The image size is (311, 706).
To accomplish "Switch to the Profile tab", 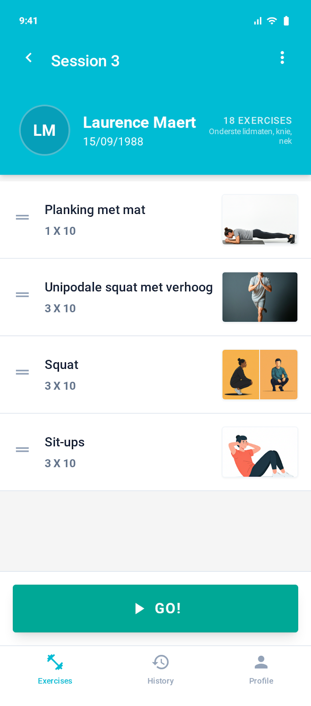I will [x=261, y=668].
